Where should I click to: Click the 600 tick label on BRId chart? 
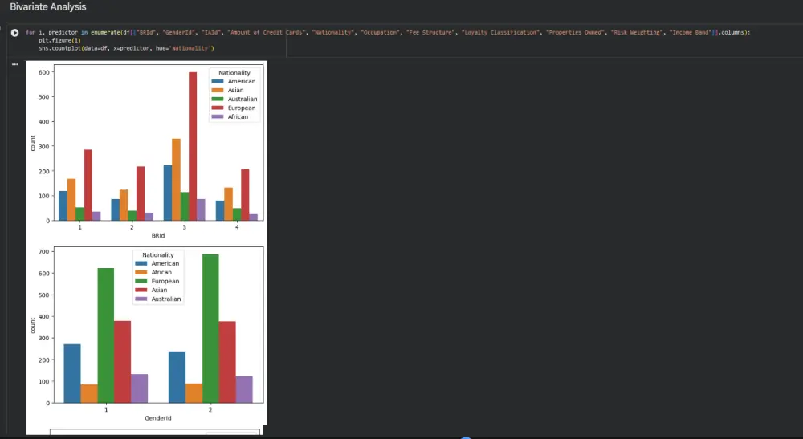coord(44,73)
